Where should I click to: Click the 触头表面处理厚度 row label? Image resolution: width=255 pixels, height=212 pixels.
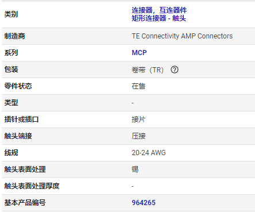pos(32,186)
